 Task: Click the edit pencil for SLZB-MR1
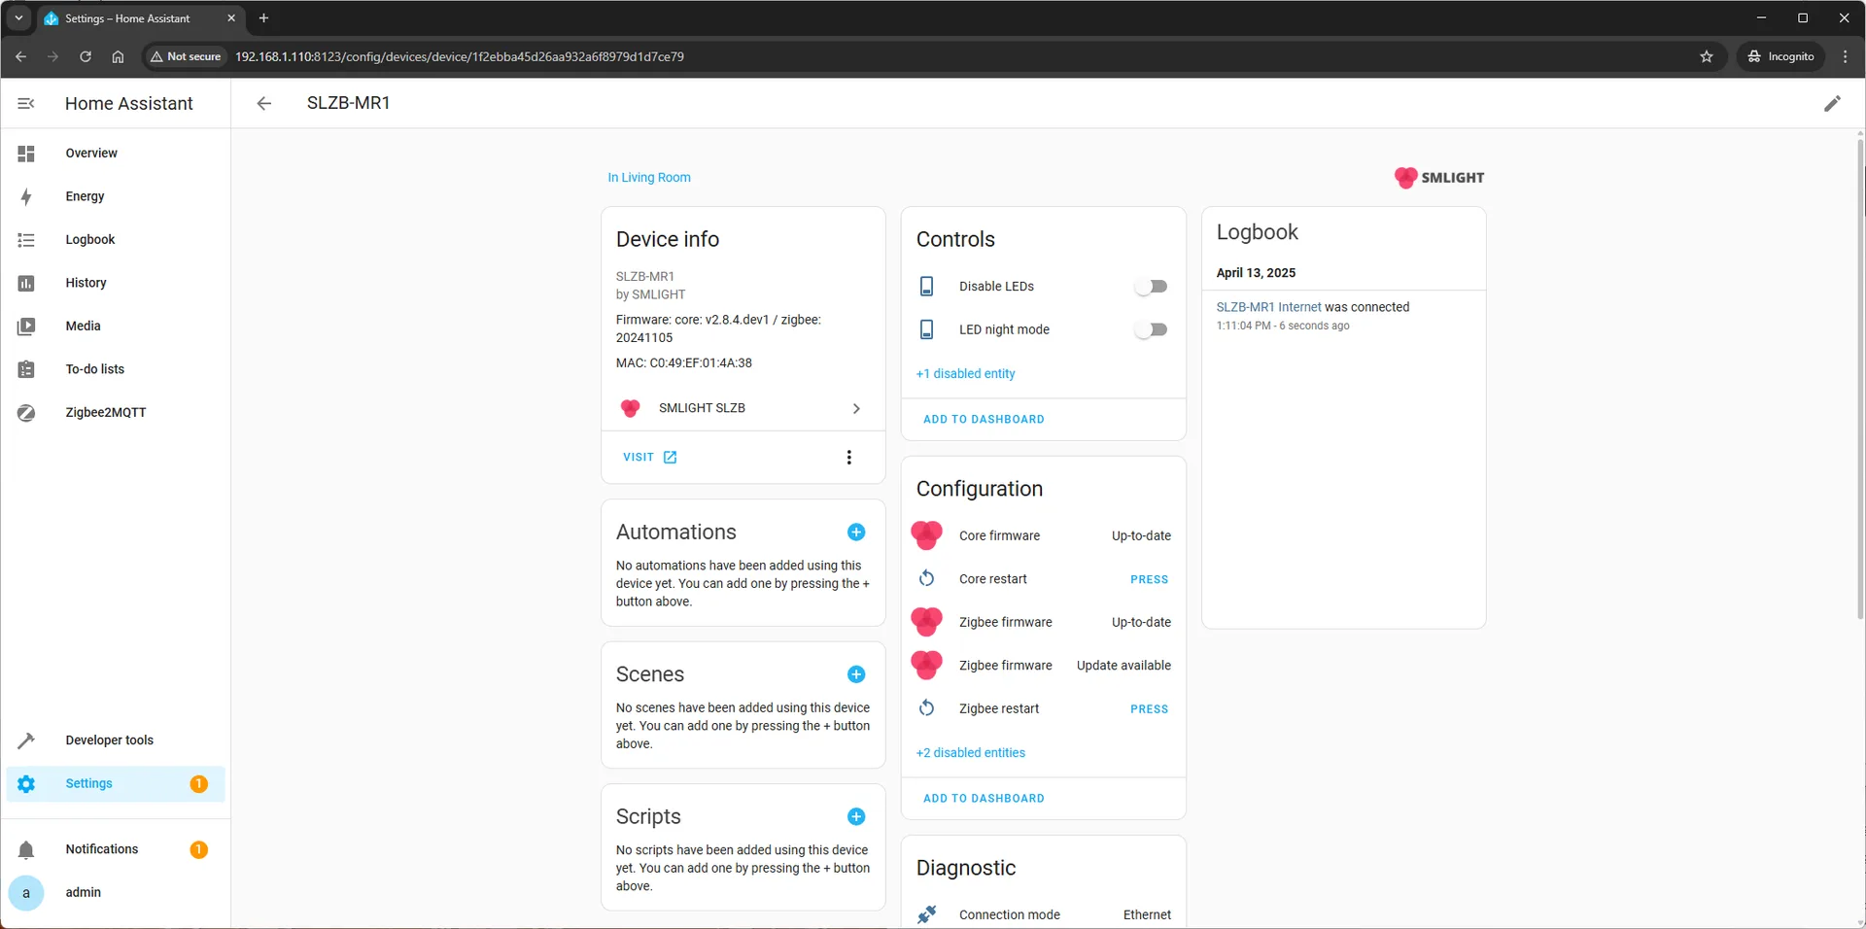pyautogui.click(x=1833, y=103)
